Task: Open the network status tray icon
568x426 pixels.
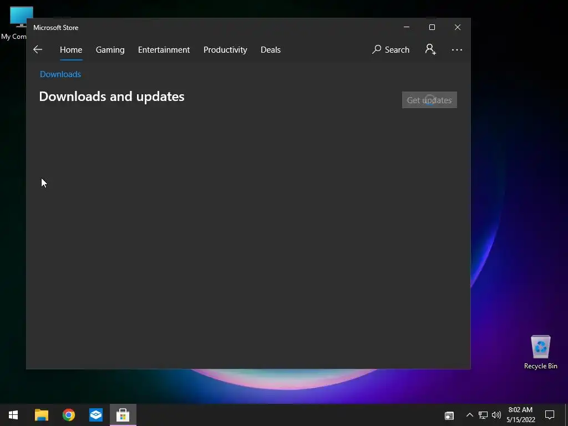Action: [x=483, y=415]
